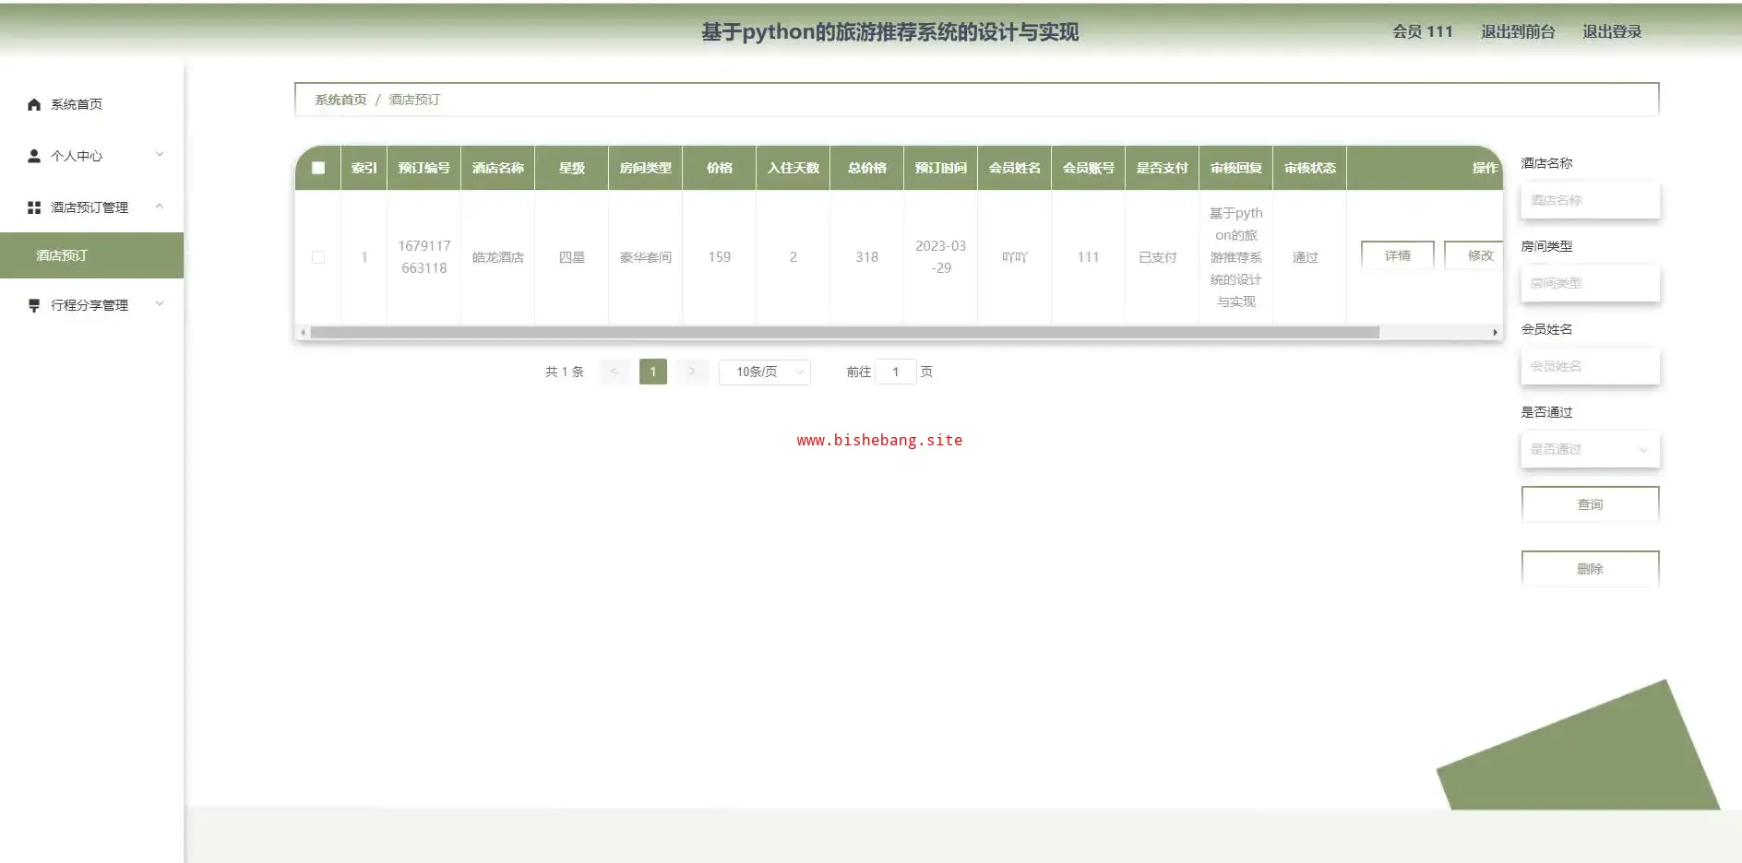Image resolution: width=1742 pixels, height=863 pixels.
Task: Click the 酒店预订 breadcrumb text
Action: (414, 100)
